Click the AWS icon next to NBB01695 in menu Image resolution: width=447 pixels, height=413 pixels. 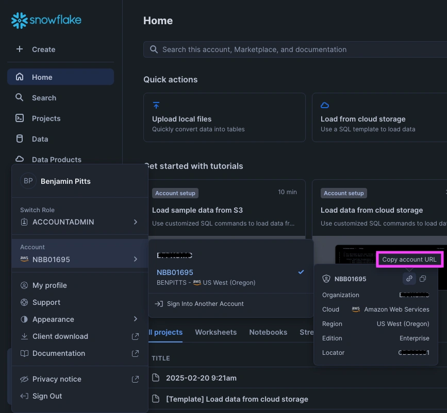(24, 259)
